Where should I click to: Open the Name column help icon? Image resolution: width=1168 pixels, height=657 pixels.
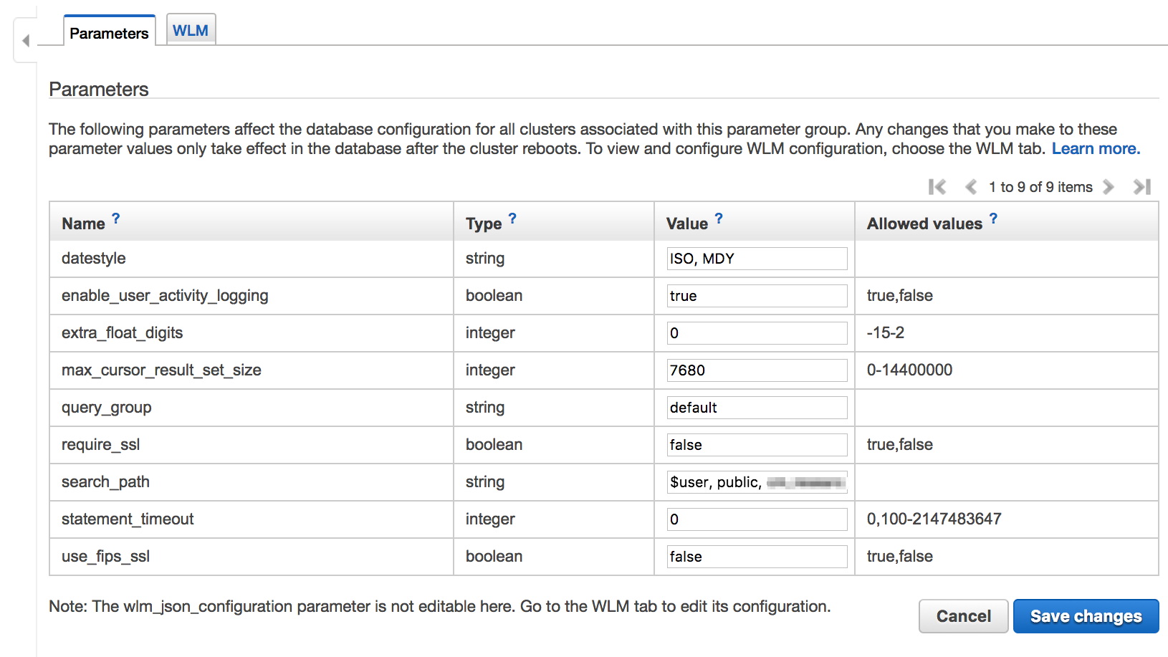(117, 218)
